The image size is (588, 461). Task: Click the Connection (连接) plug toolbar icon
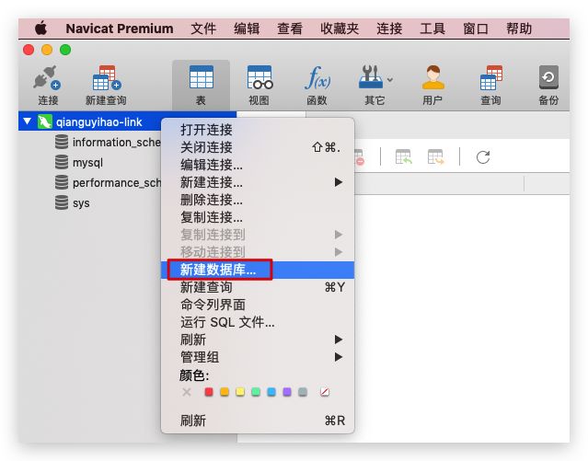(x=47, y=77)
